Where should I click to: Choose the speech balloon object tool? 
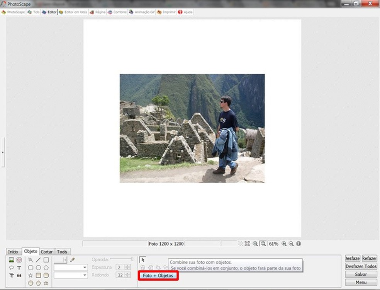click(x=12, y=268)
